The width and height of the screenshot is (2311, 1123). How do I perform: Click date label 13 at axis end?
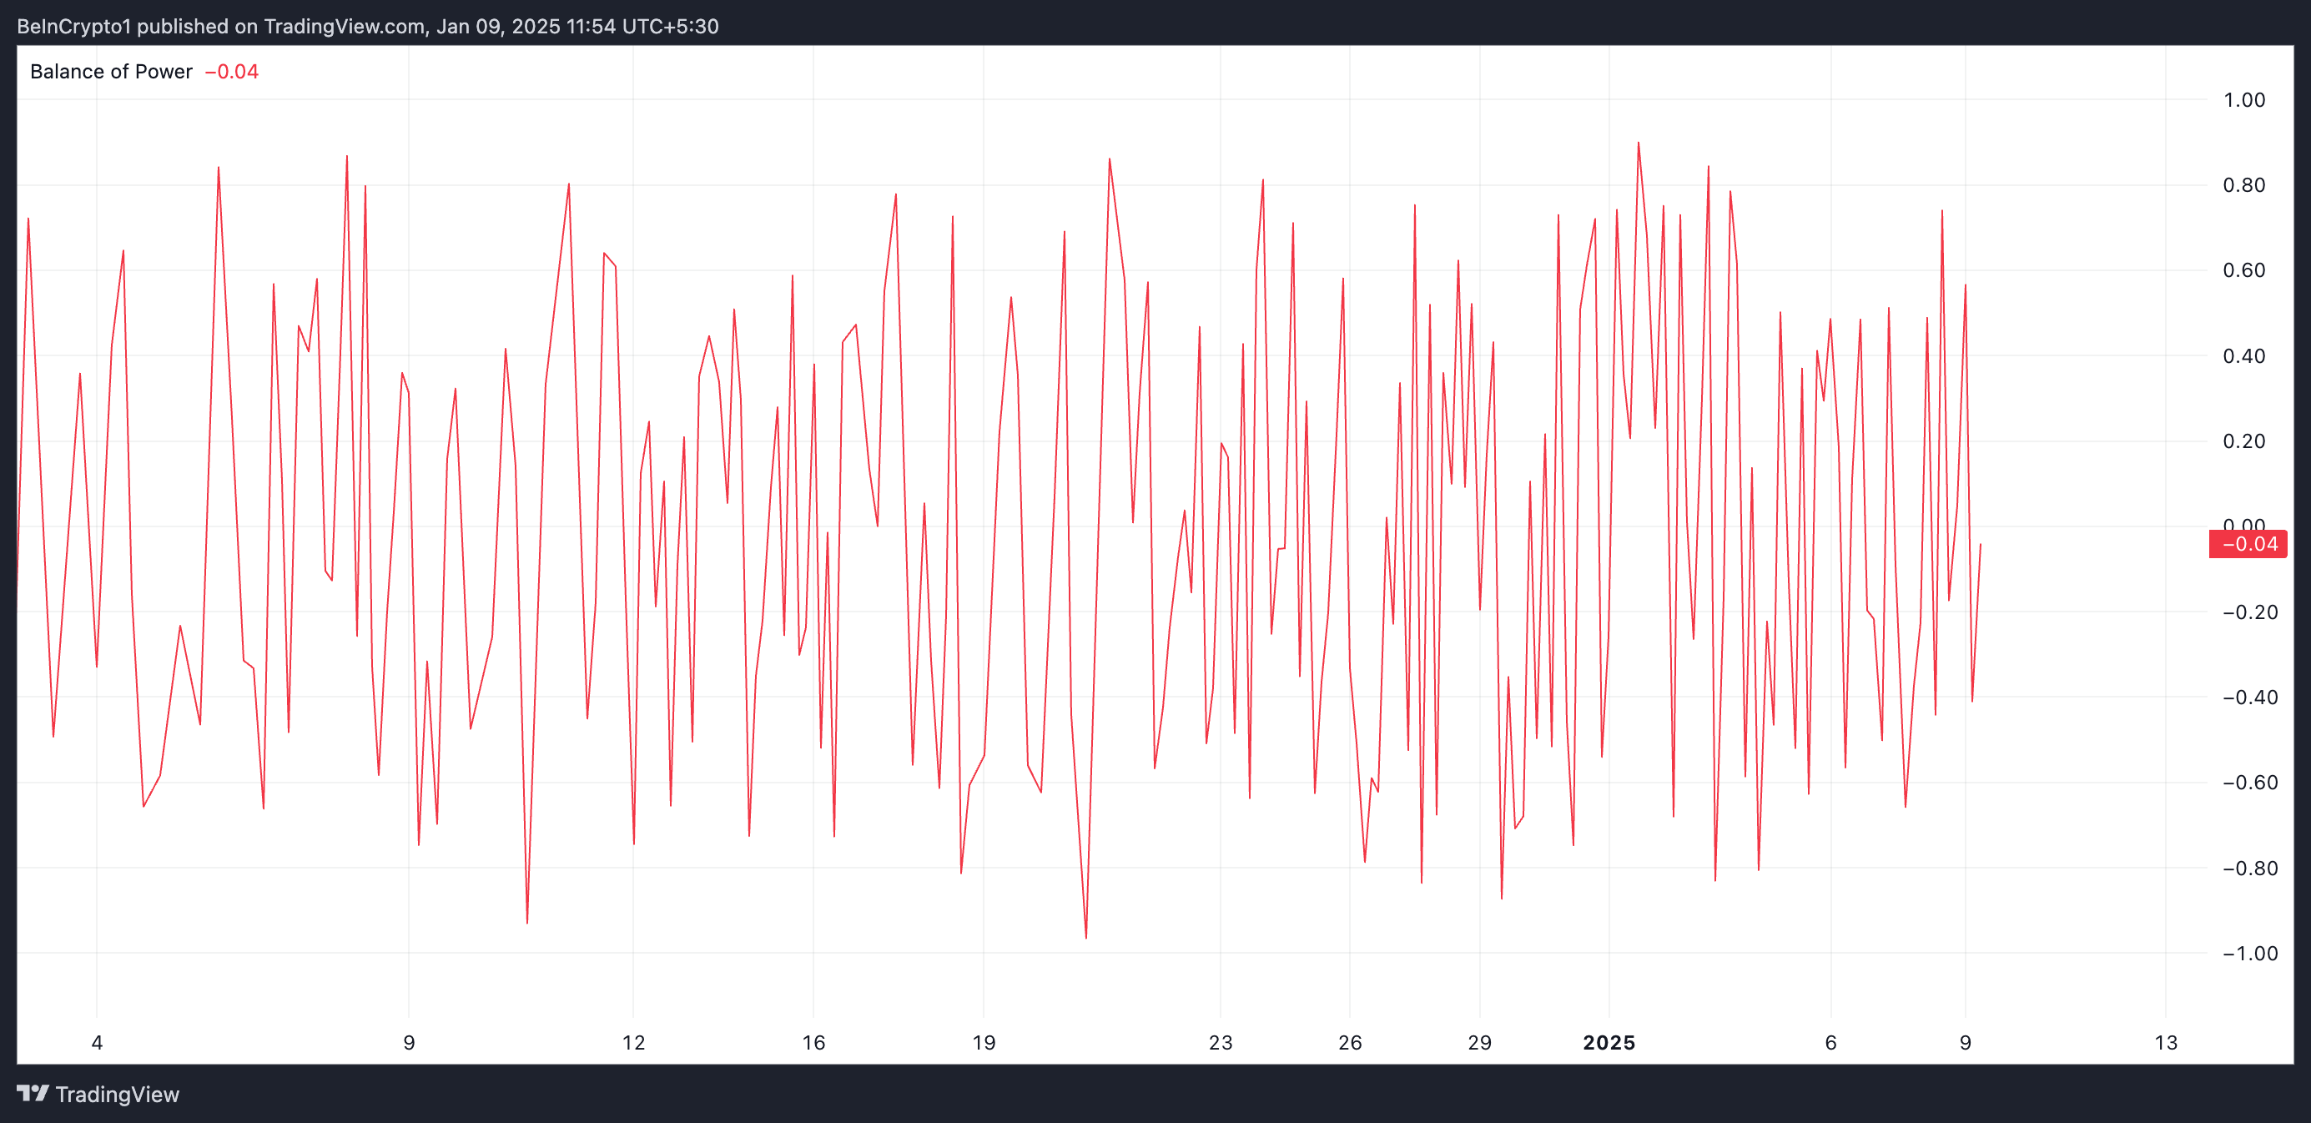click(x=2166, y=1042)
